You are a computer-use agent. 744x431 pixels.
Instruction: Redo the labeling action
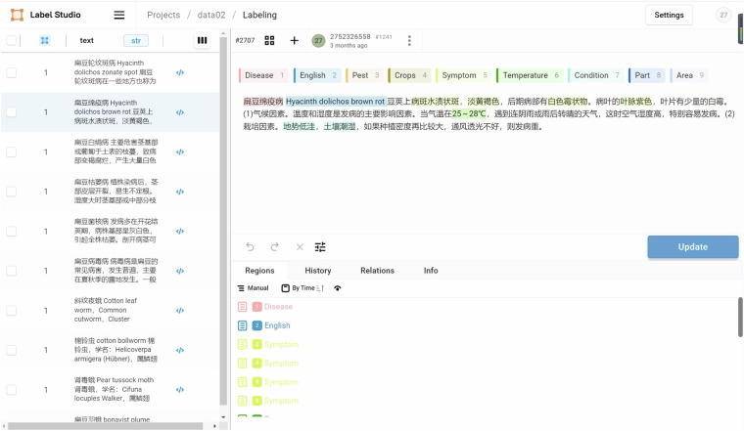[x=275, y=246]
